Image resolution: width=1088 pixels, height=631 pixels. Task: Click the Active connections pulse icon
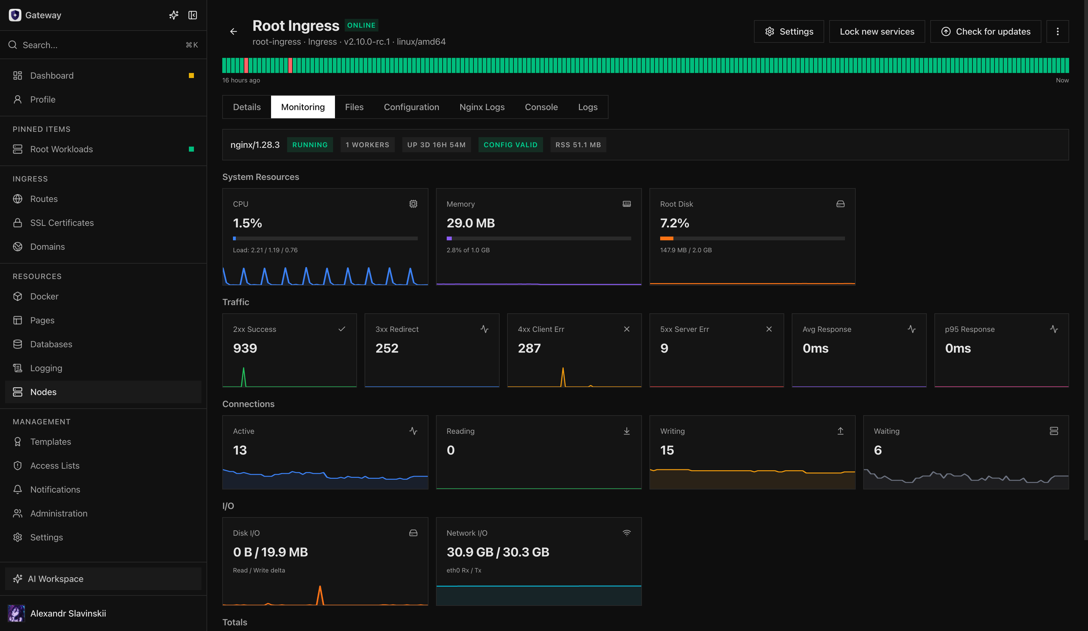click(413, 431)
